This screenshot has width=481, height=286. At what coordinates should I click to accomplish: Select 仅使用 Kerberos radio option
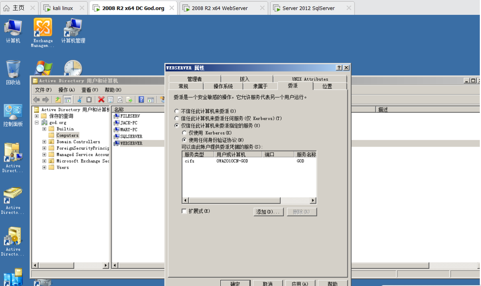(x=184, y=133)
